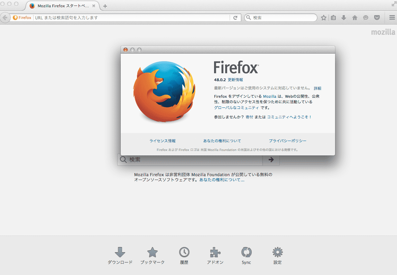Show bookmarks list icon in toolbar
The image size is (397, 275).
point(333,18)
